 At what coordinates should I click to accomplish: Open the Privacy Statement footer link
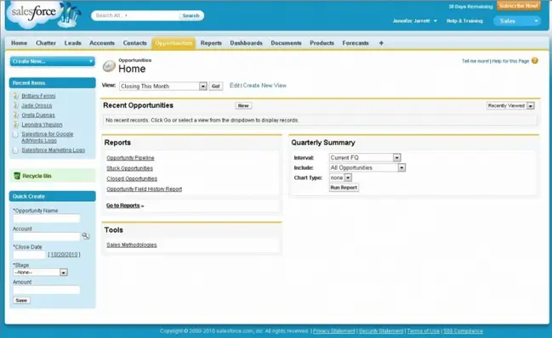(334, 331)
